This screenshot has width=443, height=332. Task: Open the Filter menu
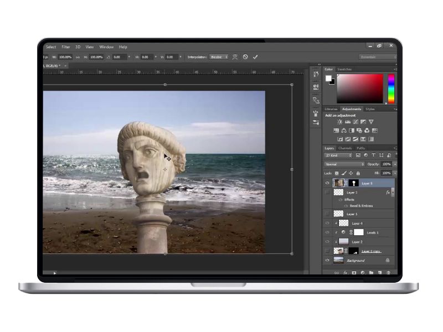(66, 47)
